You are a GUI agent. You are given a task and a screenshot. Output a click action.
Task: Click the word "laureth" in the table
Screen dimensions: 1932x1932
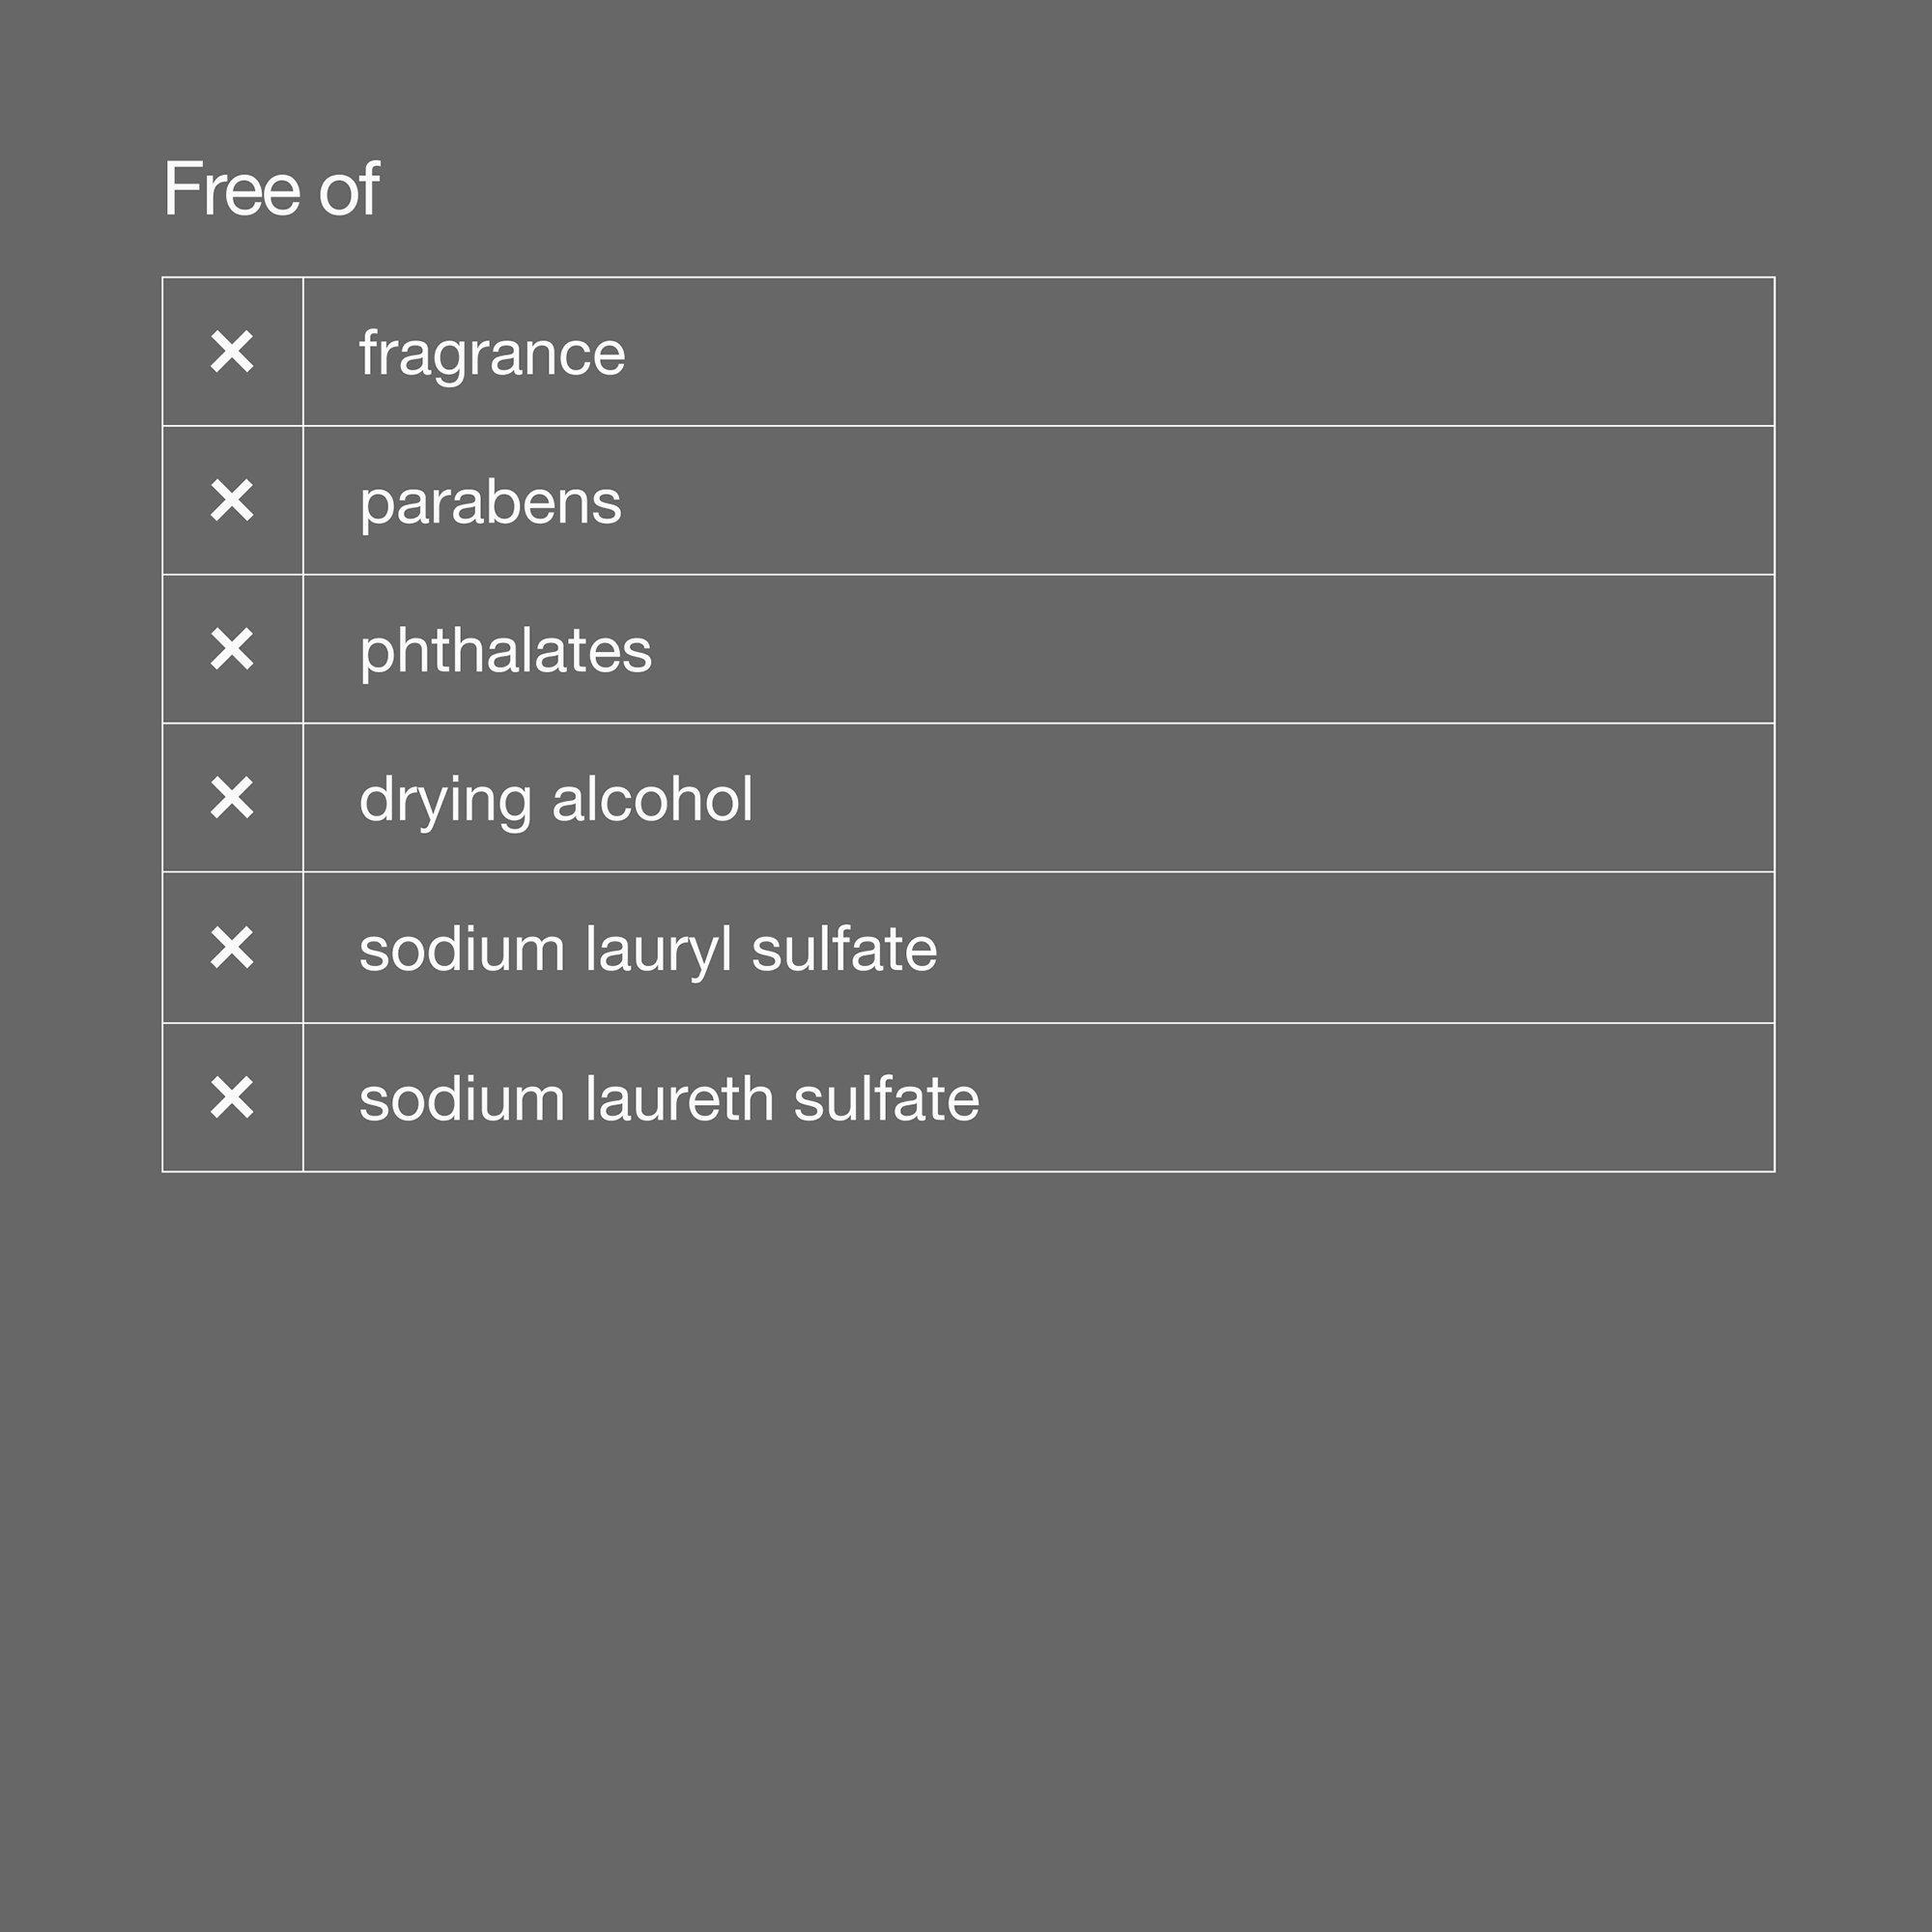(678, 1099)
